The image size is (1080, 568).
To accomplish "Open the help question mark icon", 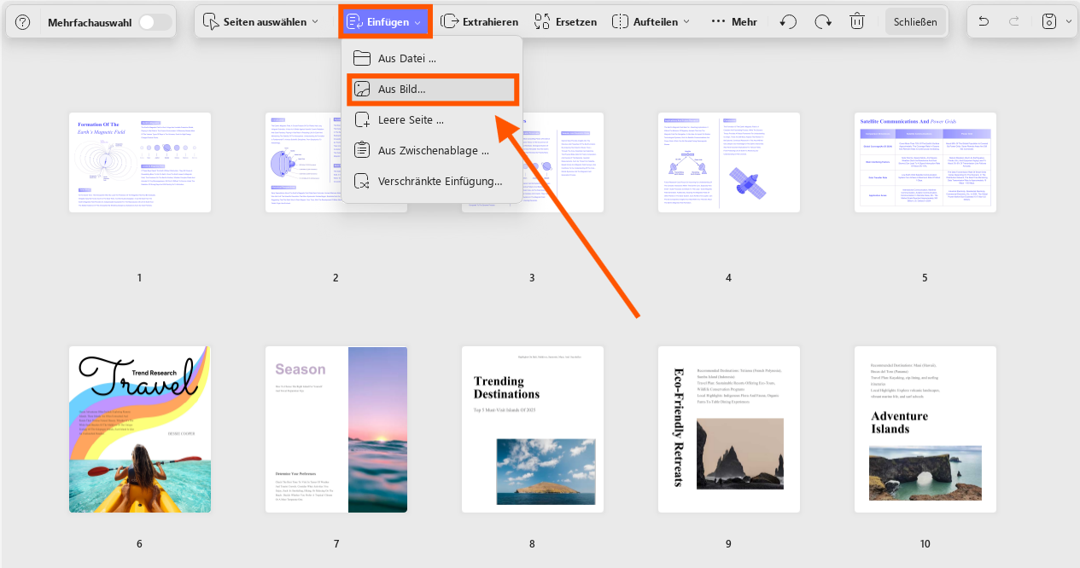I will pos(23,22).
